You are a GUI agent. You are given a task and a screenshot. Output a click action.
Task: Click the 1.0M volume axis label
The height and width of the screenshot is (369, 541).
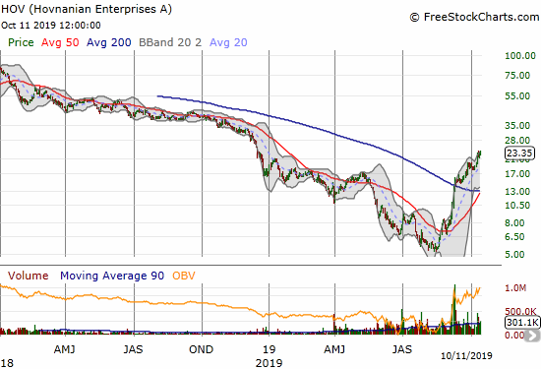tap(515, 288)
